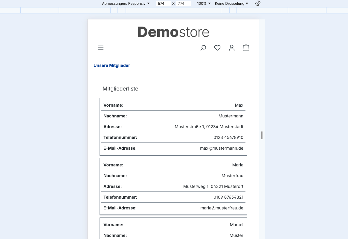The height and width of the screenshot is (239, 348).
Task: Click the search magnifier icon
Action: point(203,48)
